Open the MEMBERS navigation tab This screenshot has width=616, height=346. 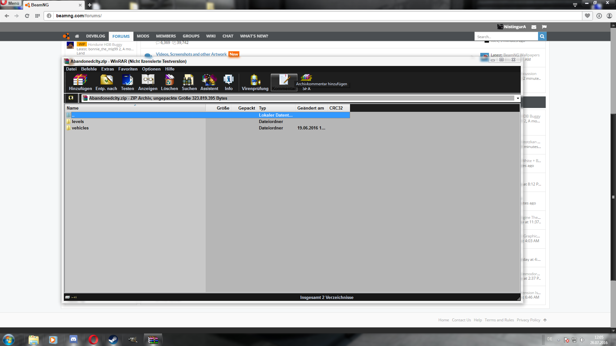166,36
